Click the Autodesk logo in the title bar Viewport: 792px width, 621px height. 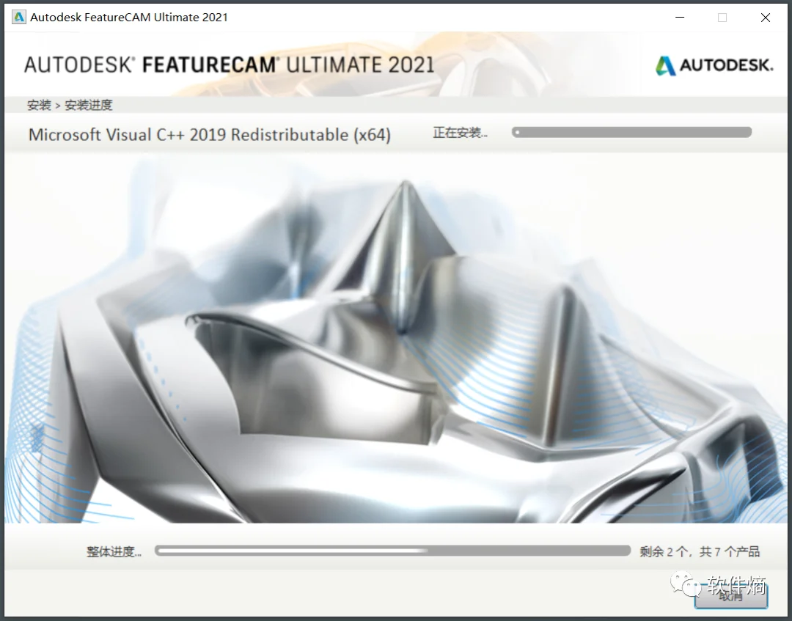click(18, 16)
